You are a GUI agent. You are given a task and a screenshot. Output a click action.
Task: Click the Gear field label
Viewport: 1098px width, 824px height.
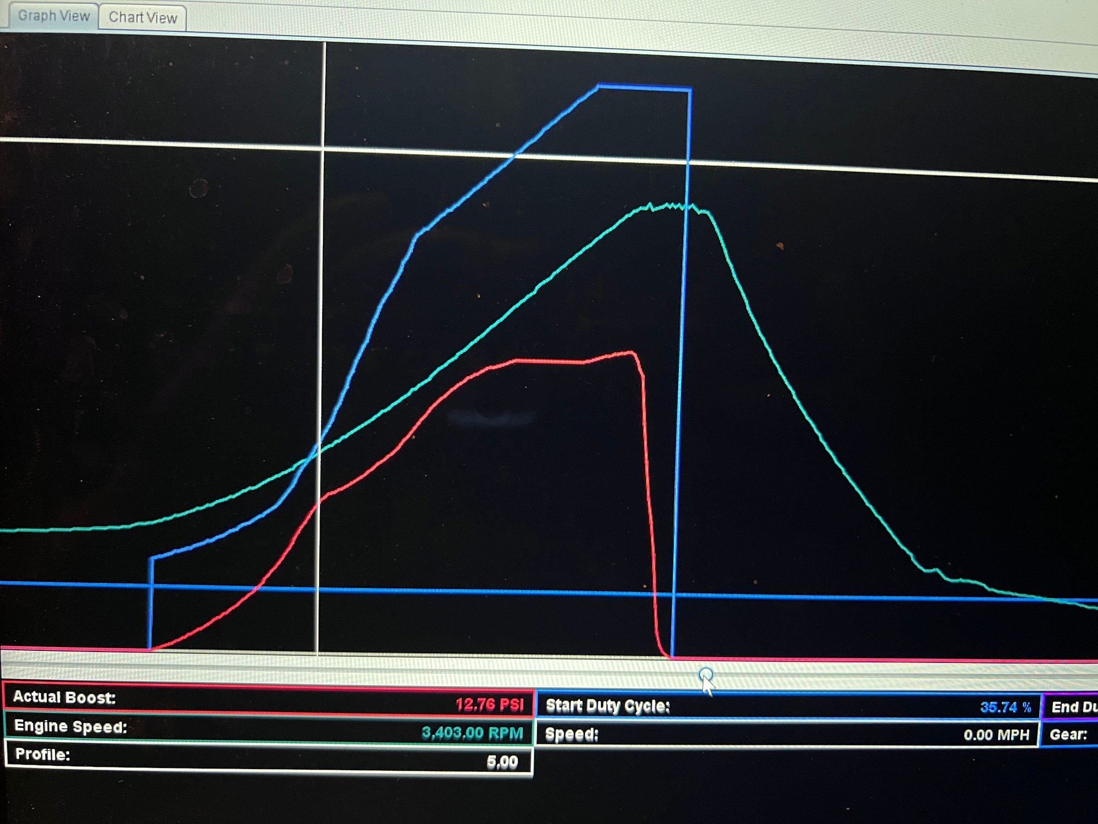pyautogui.click(x=1068, y=734)
